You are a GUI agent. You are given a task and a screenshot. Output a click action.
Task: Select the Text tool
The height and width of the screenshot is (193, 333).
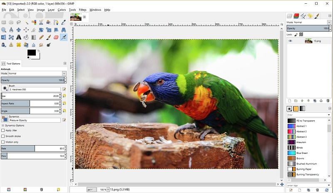tap(19, 37)
